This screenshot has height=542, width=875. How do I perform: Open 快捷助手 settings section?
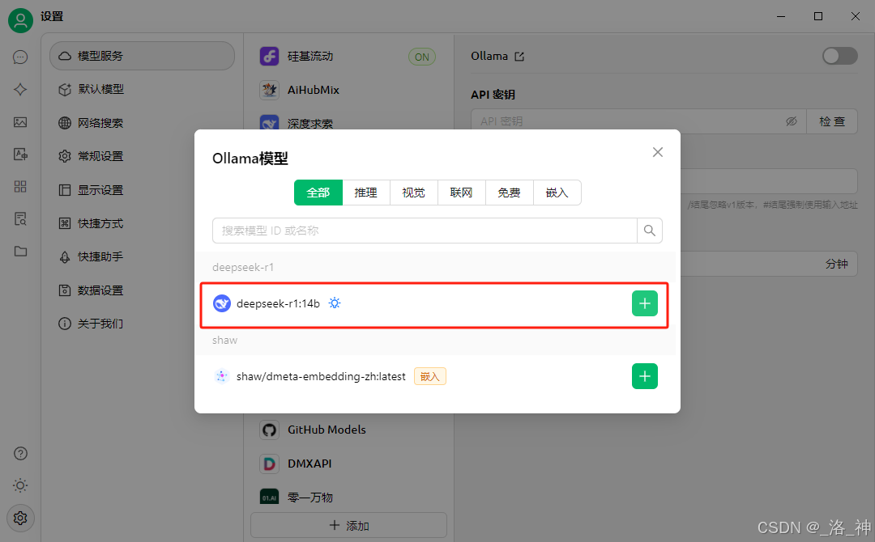pyautogui.click(x=143, y=256)
